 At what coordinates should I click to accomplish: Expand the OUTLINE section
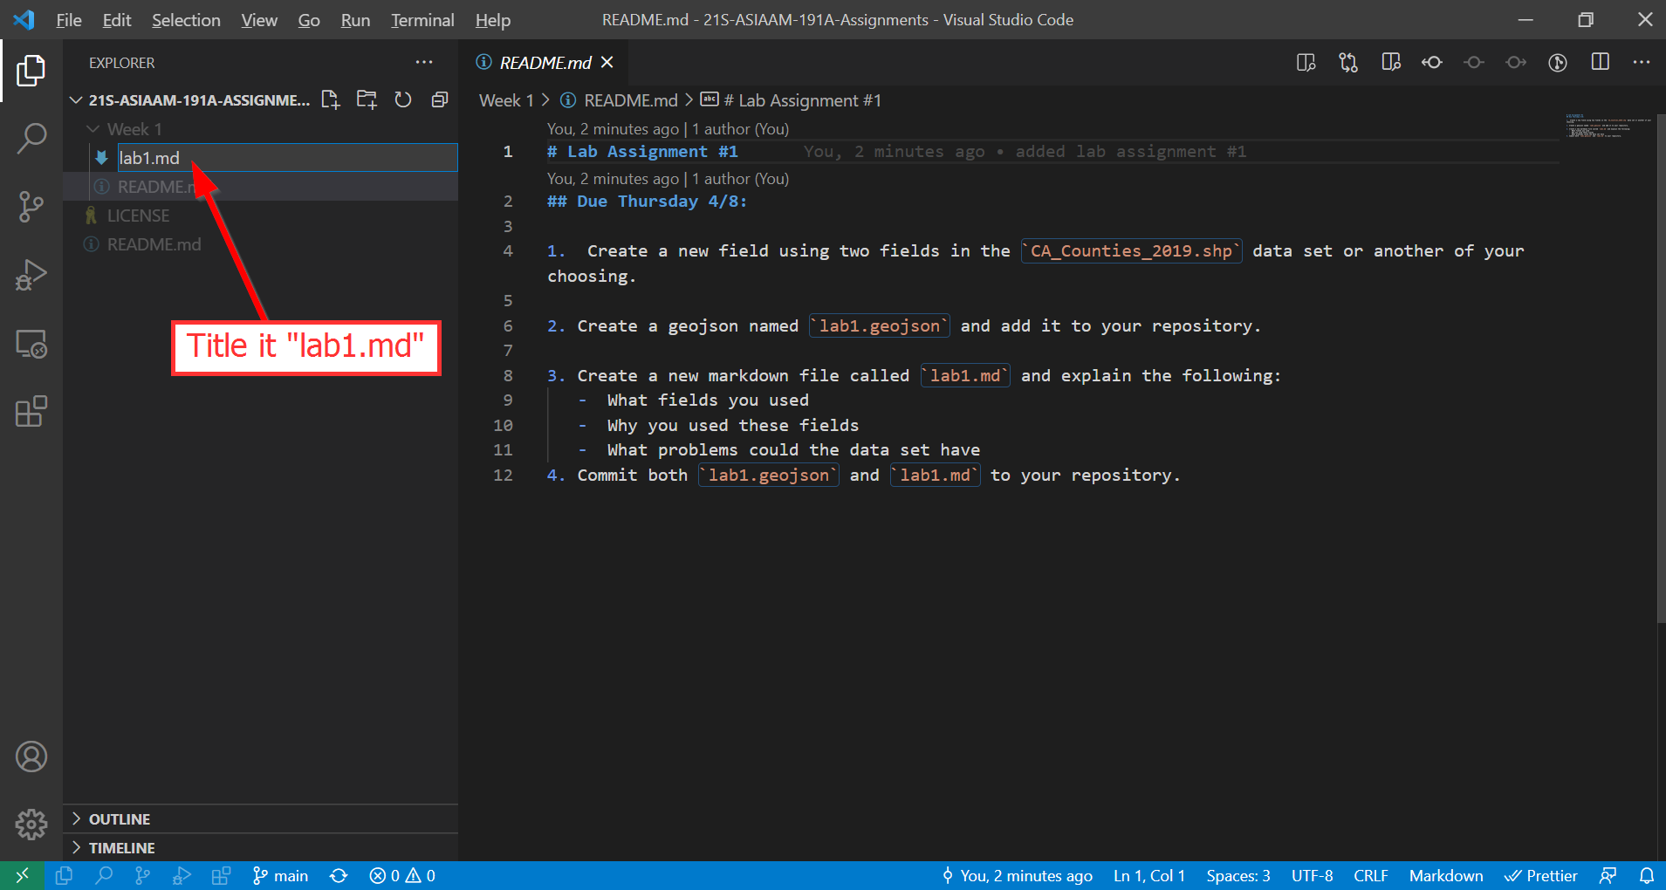click(119, 819)
